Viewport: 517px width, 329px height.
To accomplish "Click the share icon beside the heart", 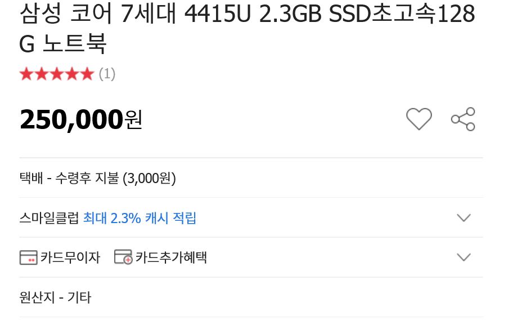I will click(463, 119).
